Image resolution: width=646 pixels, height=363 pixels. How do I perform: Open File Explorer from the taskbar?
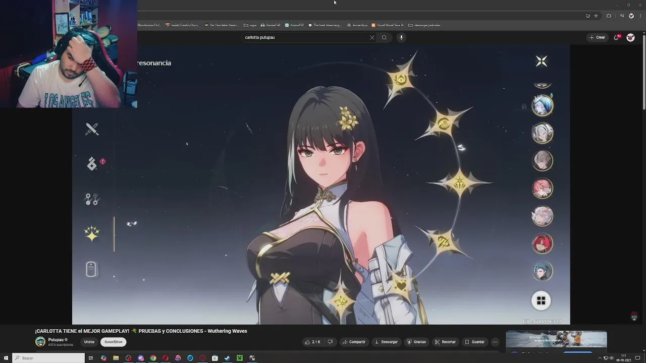coord(116,358)
